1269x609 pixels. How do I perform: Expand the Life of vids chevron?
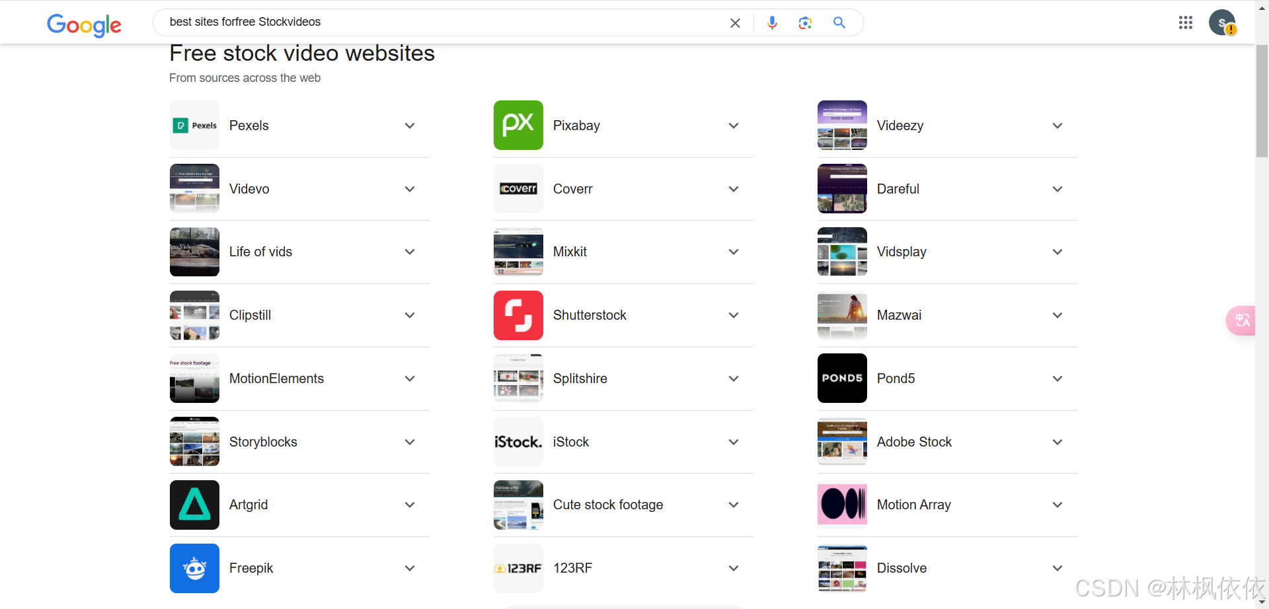pyautogui.click(x=410, y=252)
